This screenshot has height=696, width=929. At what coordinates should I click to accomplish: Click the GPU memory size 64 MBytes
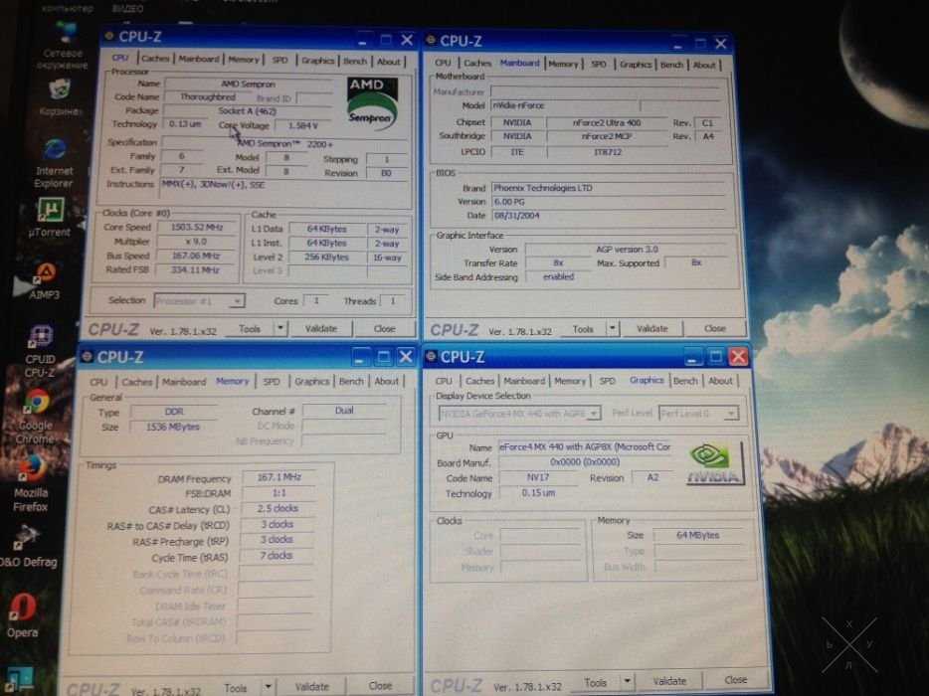click(x=697, y=535)
